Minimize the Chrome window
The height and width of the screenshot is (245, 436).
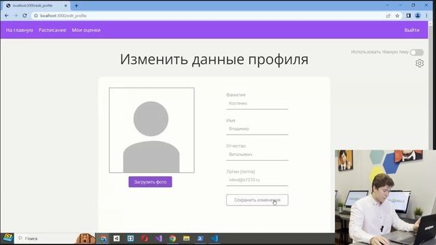pyautogui.click(x=401, y=5)
